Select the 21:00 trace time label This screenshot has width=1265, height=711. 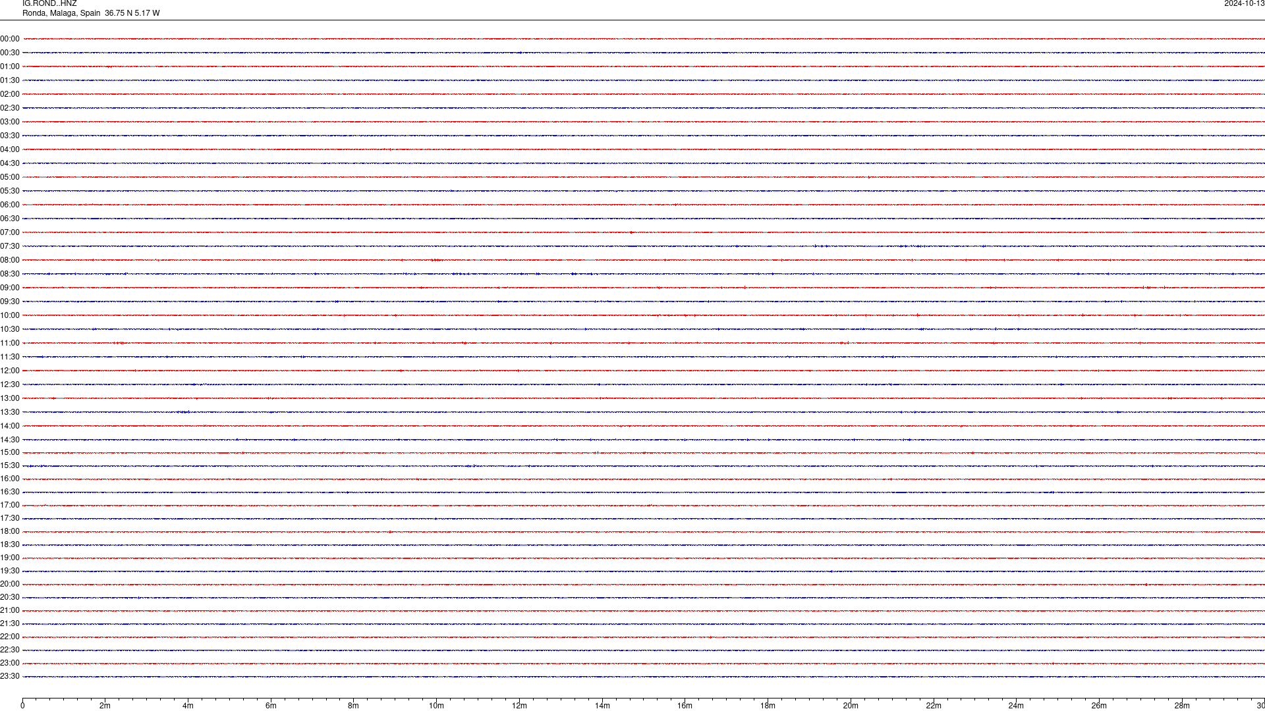tap(10, 610)
